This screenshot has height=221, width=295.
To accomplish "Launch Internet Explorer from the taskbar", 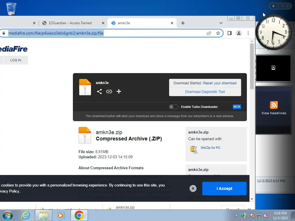I will [25, 215].
